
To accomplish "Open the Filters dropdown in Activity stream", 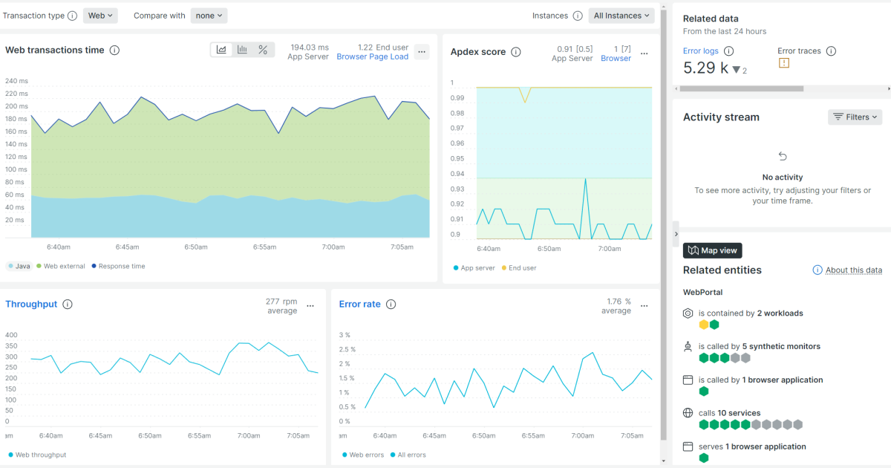I will 855,117.
